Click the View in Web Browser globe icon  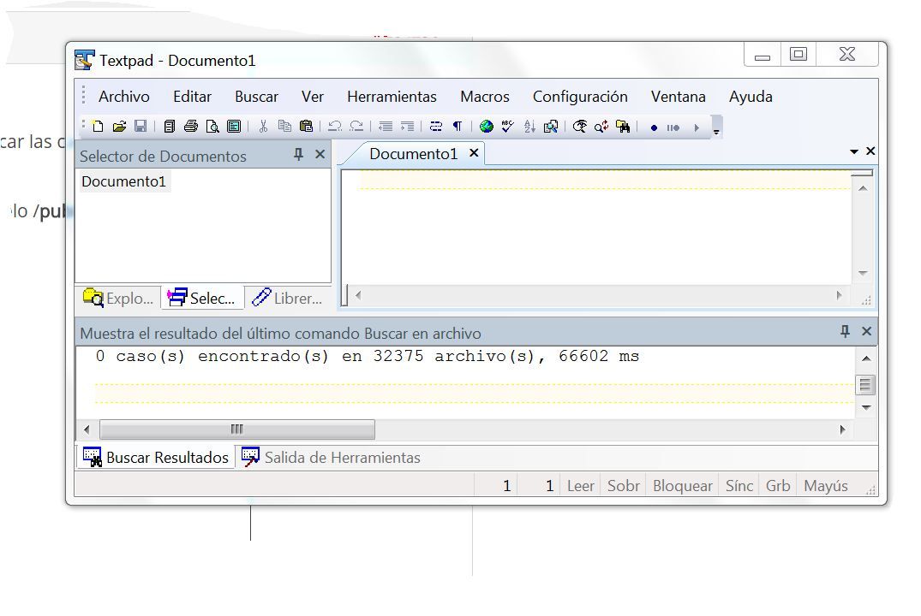click(487, 126)
